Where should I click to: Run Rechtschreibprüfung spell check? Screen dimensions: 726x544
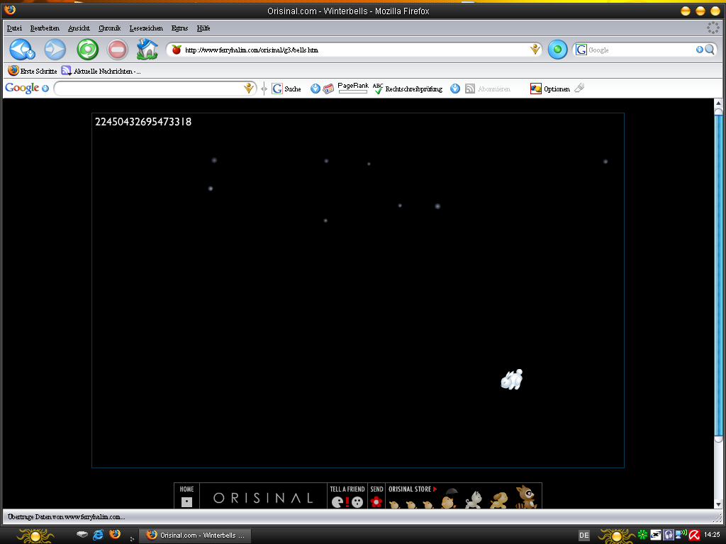coord(408,89)
